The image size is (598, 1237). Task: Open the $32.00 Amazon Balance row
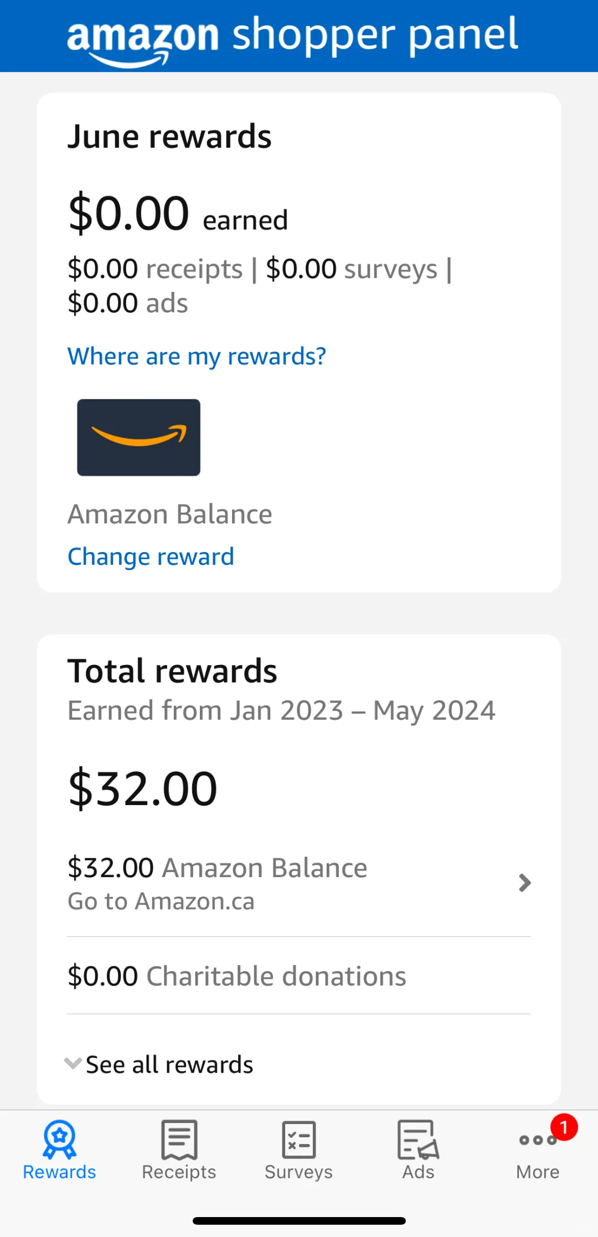point(217,868)
